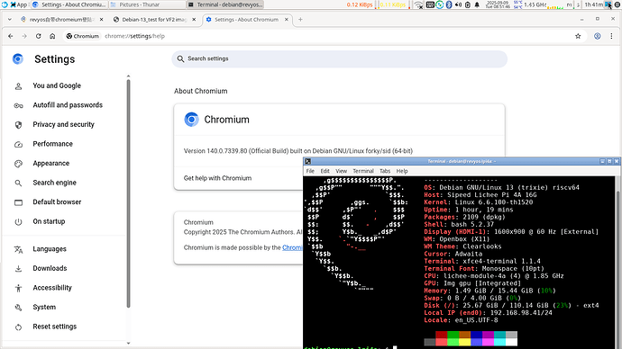Close the Settings - About Chromium tab
The image size is (622, 349).
coord(287,20)
